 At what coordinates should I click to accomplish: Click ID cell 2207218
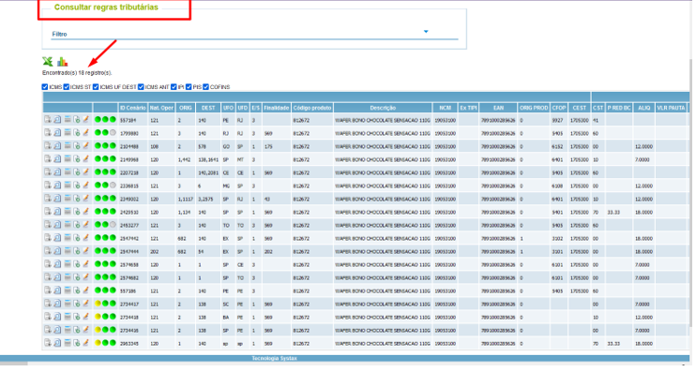(129, 173)
